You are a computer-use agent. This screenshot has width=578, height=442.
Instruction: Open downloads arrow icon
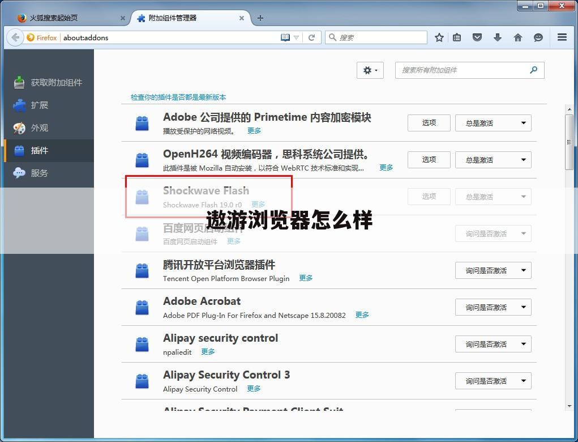(x=498, y=37)
